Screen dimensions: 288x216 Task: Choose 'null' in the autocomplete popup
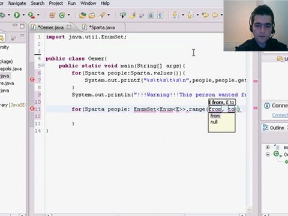coord(214,122)
